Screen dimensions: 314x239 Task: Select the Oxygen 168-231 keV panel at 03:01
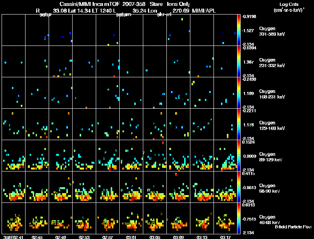pyautogui.click(x=131, y=93)
